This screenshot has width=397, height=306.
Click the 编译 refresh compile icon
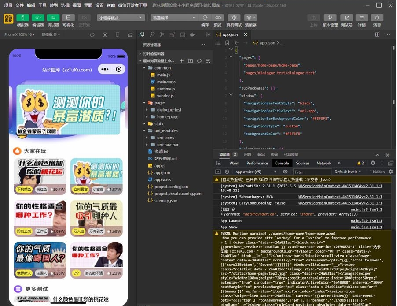pos(205,18)
